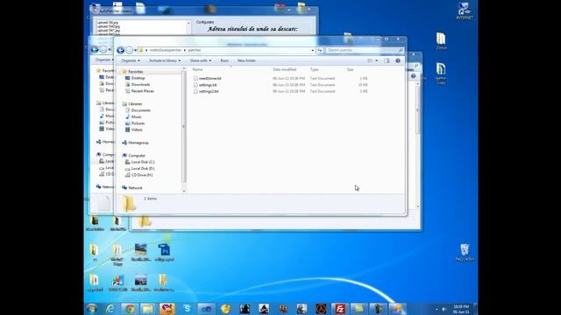Select Libraries in navigation pane

coord(135,104)
